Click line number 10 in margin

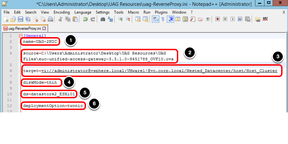(10, 94)
